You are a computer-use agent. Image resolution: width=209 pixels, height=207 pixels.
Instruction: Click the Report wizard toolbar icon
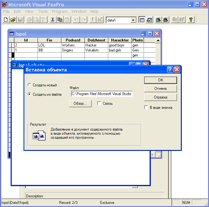pyautogui.click(x=166, y=20)
